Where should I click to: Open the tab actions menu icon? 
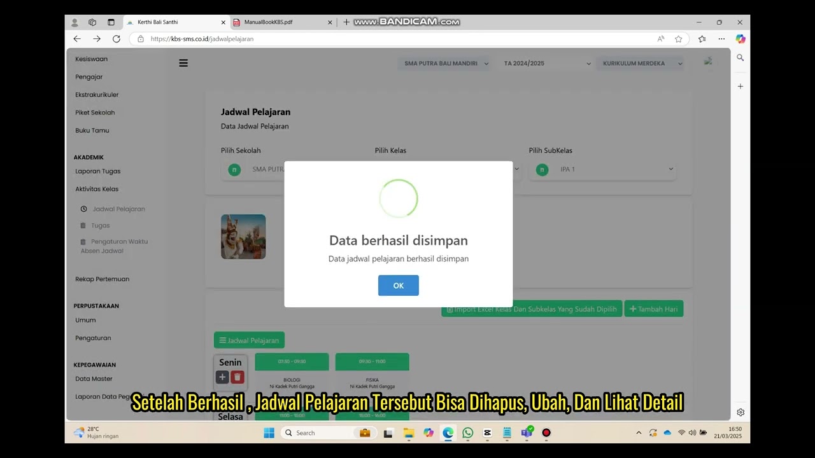coord(111,22)
